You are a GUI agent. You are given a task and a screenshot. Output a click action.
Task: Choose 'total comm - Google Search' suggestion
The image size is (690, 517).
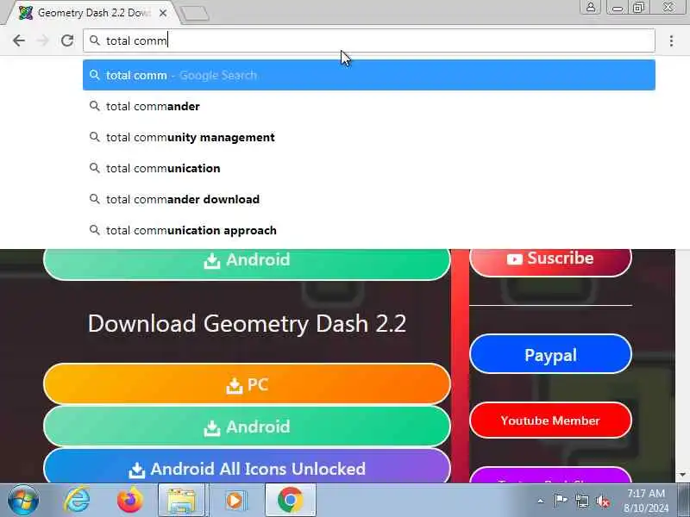(x=369, y=75)
